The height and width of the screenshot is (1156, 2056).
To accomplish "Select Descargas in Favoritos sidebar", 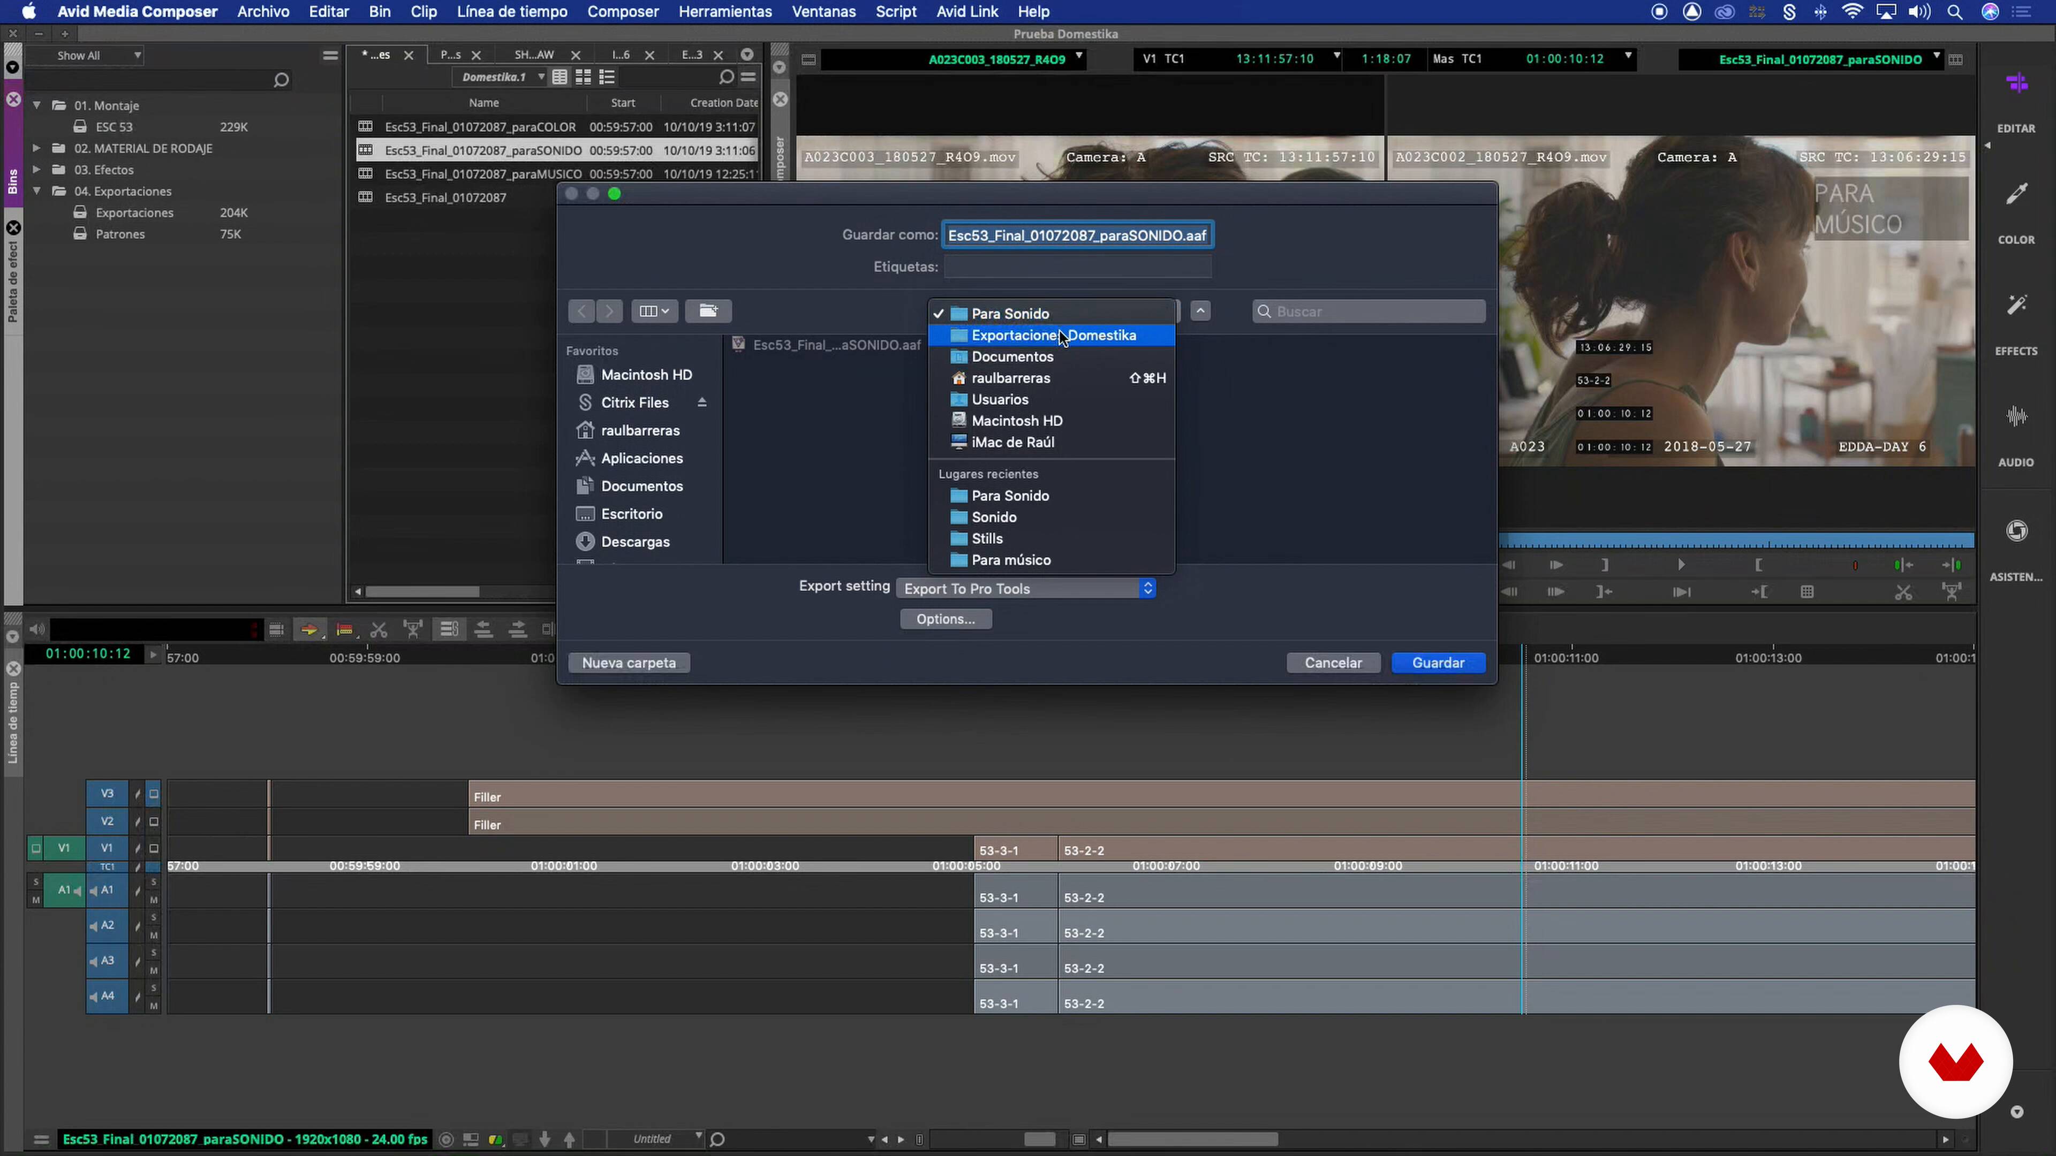I will coord(623,543).
